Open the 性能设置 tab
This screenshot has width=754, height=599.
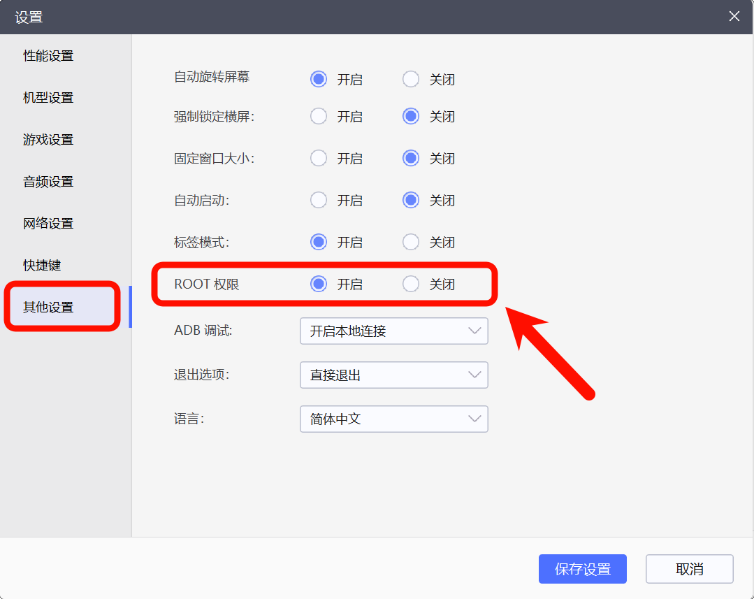tap(48, 56)
